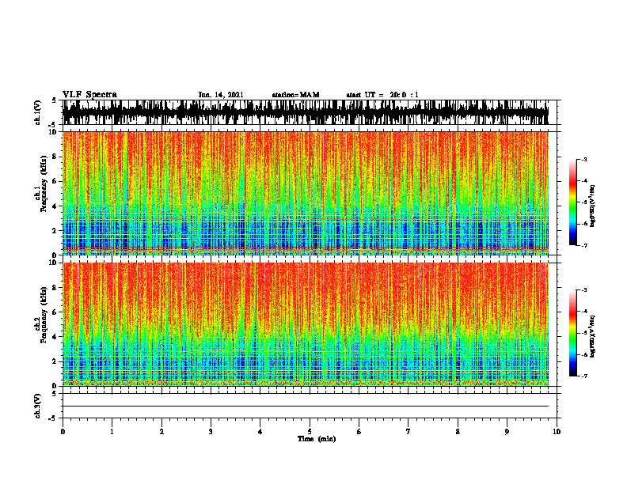Click the "ch.1(V)" waveform axis label

coord(37,112)
